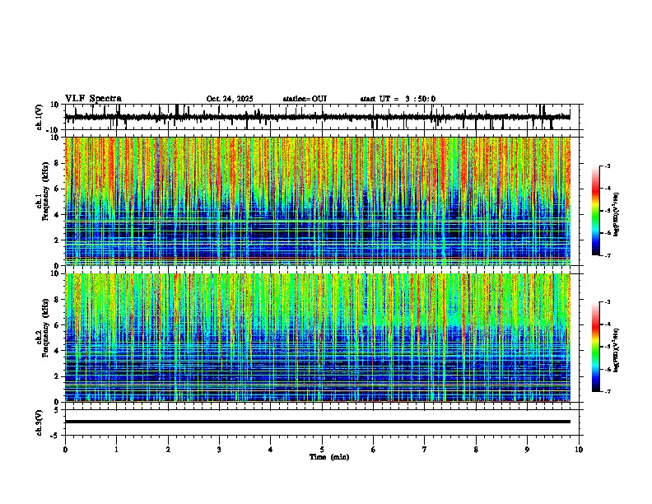Click the lower color bar beside ch.2 spectrogram
This screenshot has width=652, height=504.
(596, 347)
